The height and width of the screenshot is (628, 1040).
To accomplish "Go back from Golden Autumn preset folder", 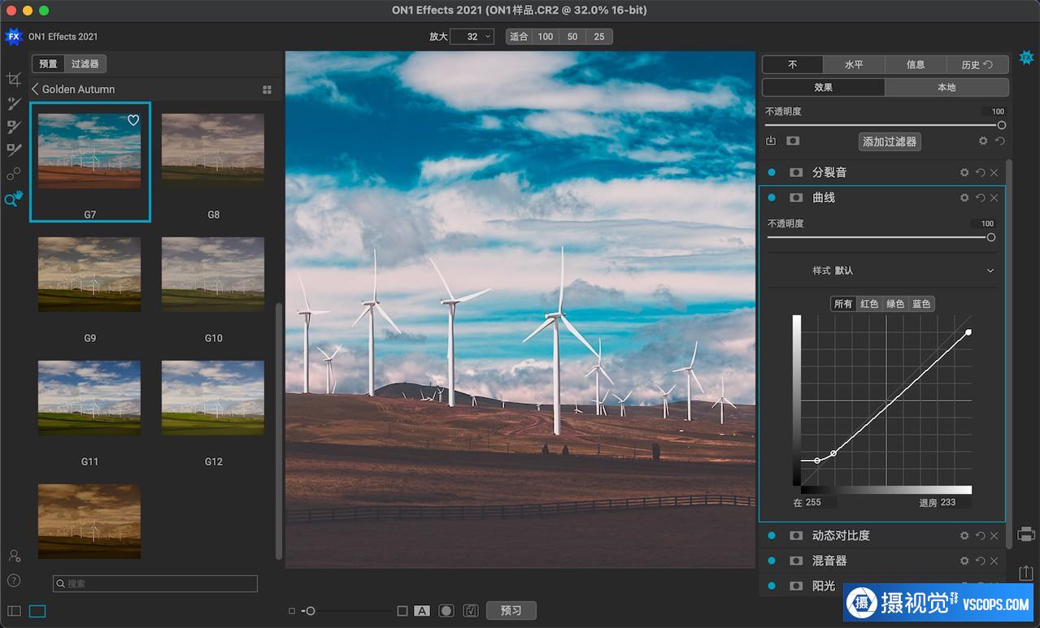I will (36, 89).
